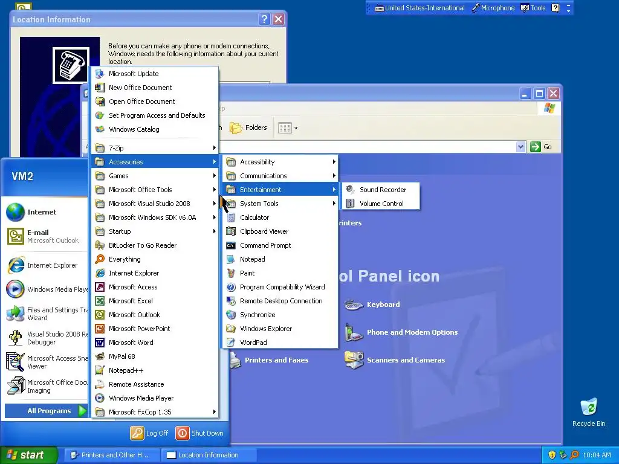Launch Microsoft Excel
Image resolution: width=619 pixels, height=464 pixels.
coord(155,301)
